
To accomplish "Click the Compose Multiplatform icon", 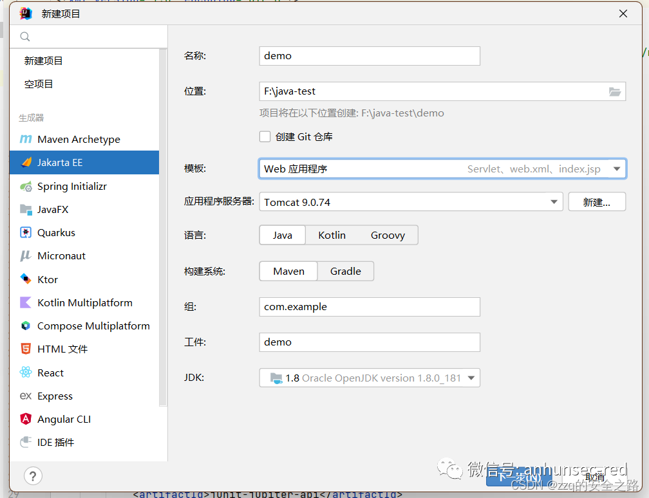I will (26, 326).
